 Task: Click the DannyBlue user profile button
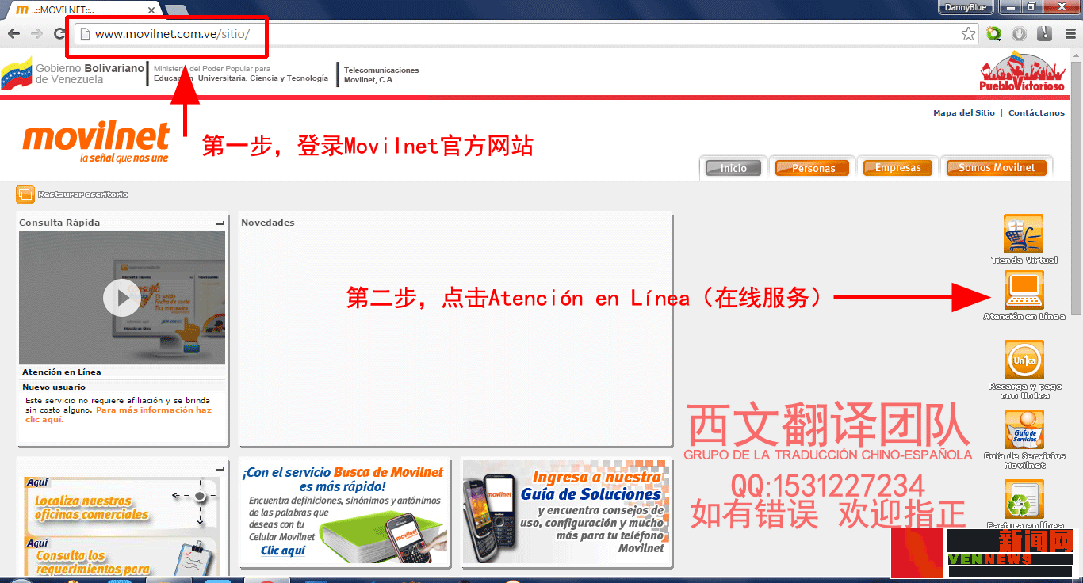pyautogui.click(x=966, y=7)
